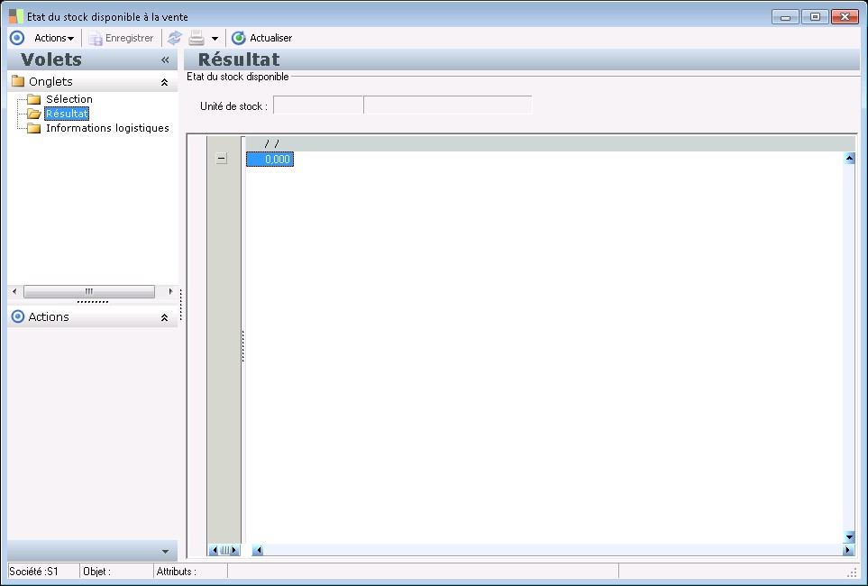The image size is (868, 586).
Task: Click the Onglets folder icon
Action: coord(18,81)
